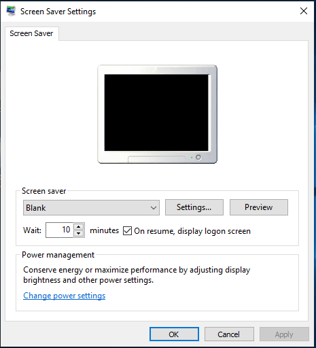Click inside the Wait minutes field
Image resolution: width=316 pixels, height=348 pixels.
point(59,230)
